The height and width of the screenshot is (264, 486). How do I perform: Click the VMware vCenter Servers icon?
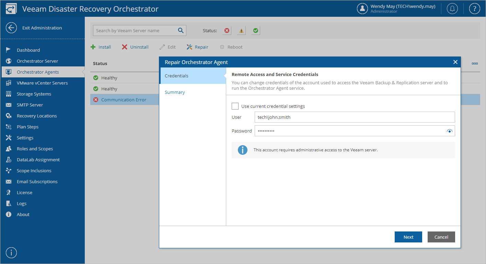pyautogui.click(x=9, y=83)
